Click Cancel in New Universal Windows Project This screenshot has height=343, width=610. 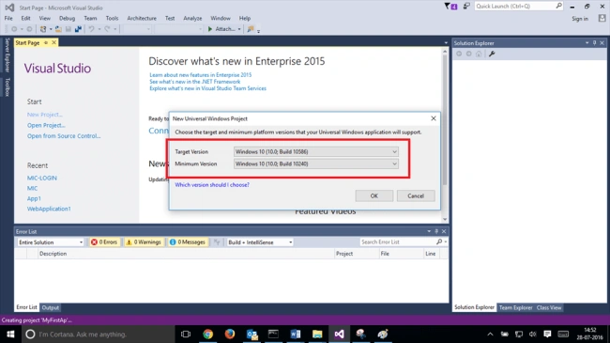[x=416, y=195]
